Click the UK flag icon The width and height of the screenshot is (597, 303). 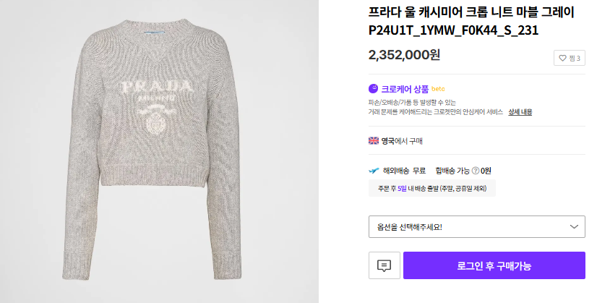[x=374, y=141]
